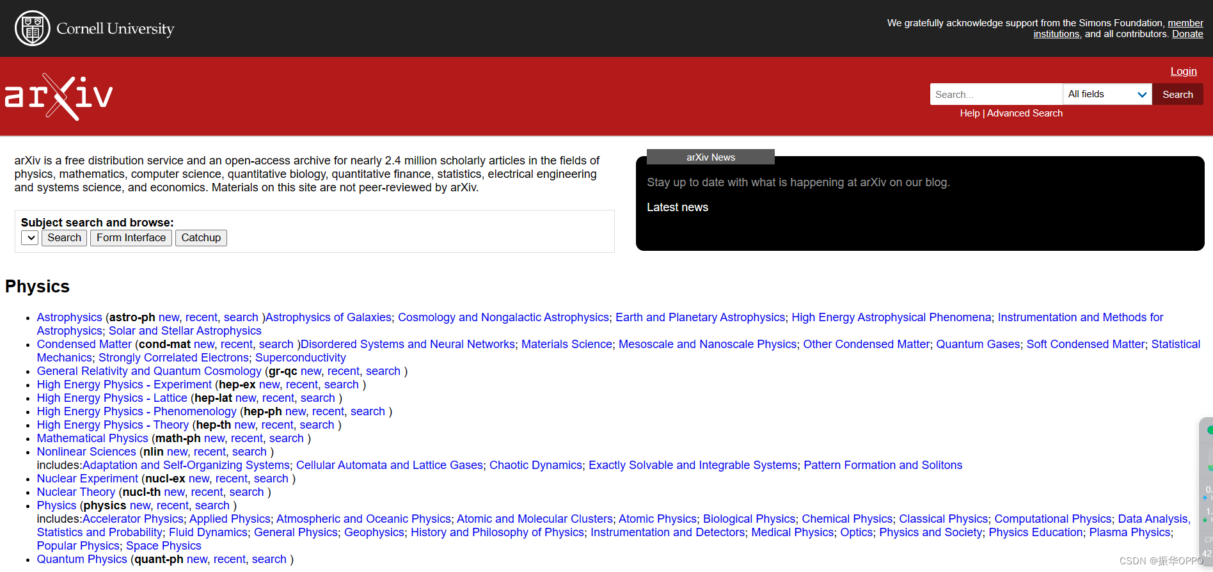The image size is (1213, 572).
Task: Go to Advanced Search
Action: pos(1025,113)
